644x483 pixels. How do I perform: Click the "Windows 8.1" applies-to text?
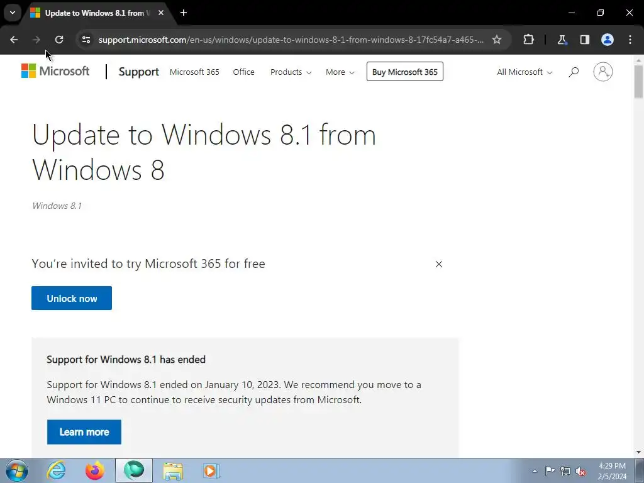(57, 206)
